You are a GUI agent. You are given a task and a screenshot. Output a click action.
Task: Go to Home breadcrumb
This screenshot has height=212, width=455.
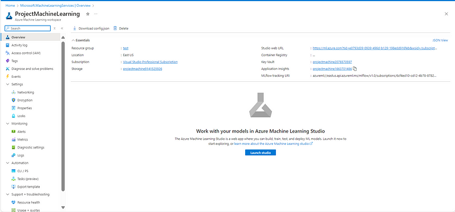(x=10, y=6)
